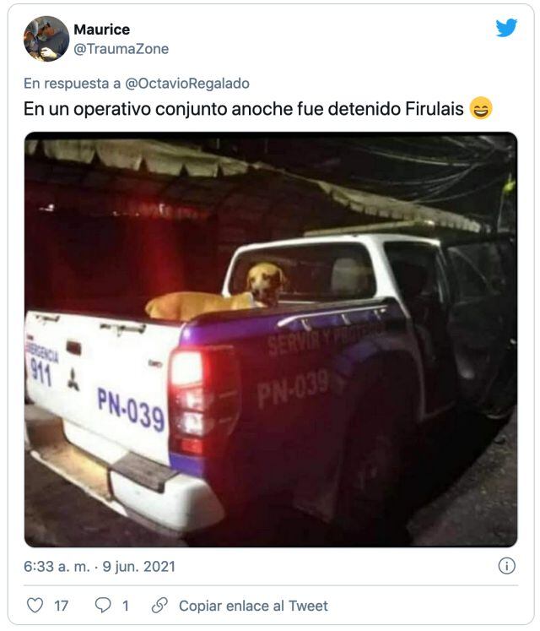Click the blue PN-039 tailgate marking
This screenshot has height=631, width=540.
click(131, 410)
